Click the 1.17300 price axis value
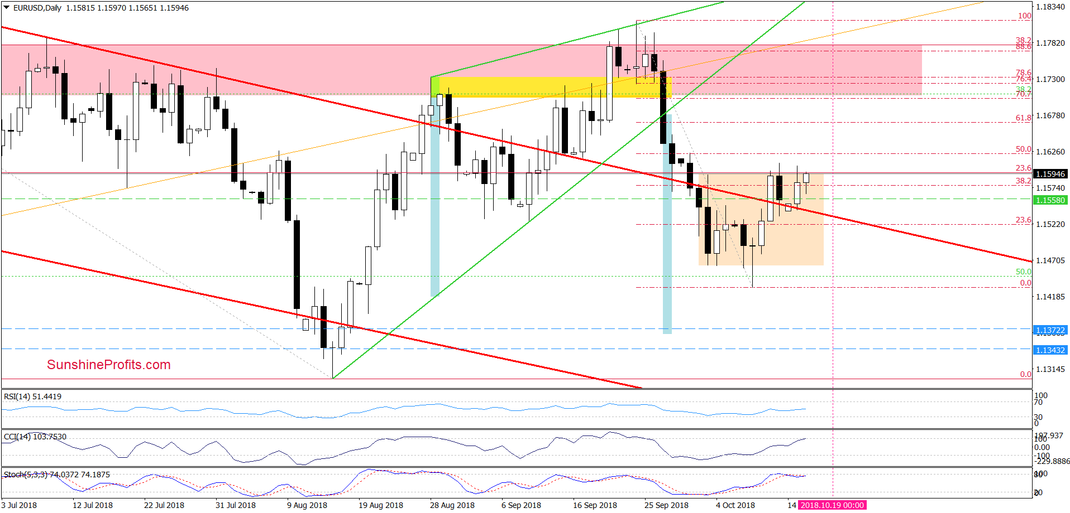 click(x=1050, y=79)
